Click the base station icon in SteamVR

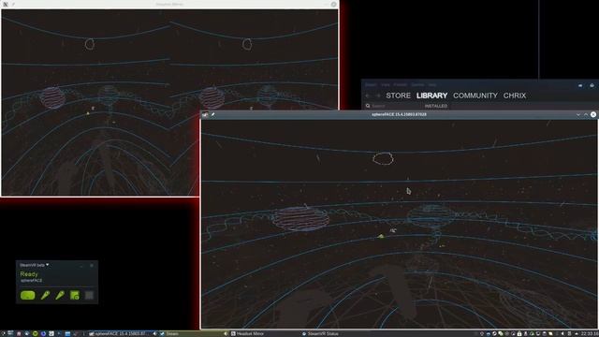[x=75, y=295]
